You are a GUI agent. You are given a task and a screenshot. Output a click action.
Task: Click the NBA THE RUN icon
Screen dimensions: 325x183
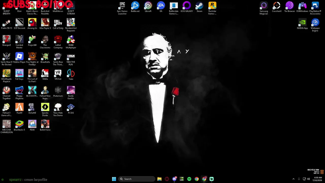(x=71, y=59)
